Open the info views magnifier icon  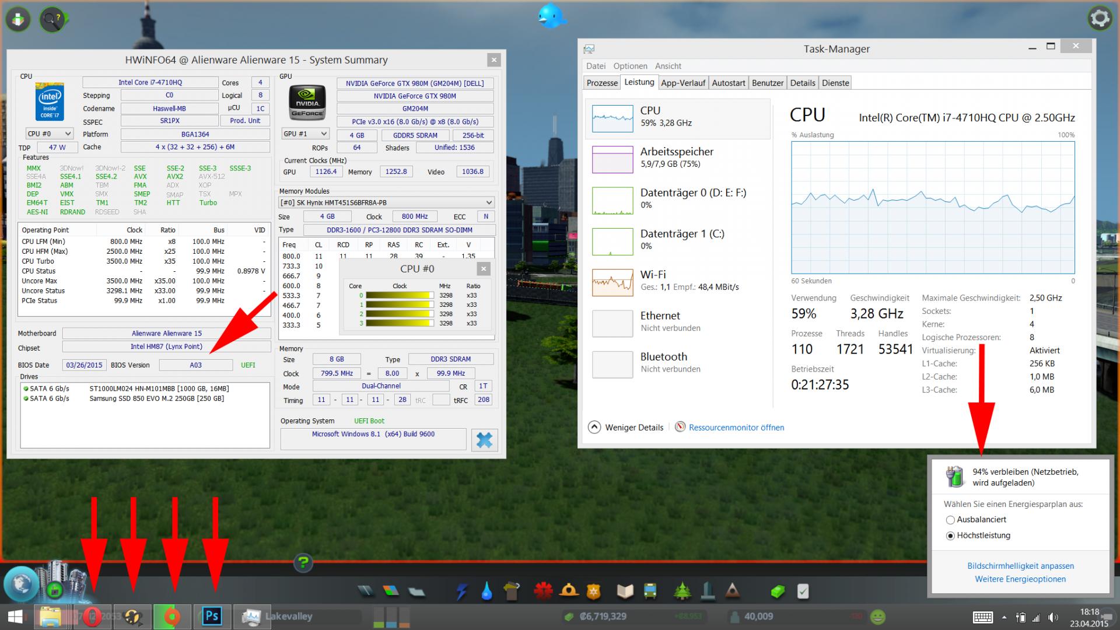coord(52,20)
